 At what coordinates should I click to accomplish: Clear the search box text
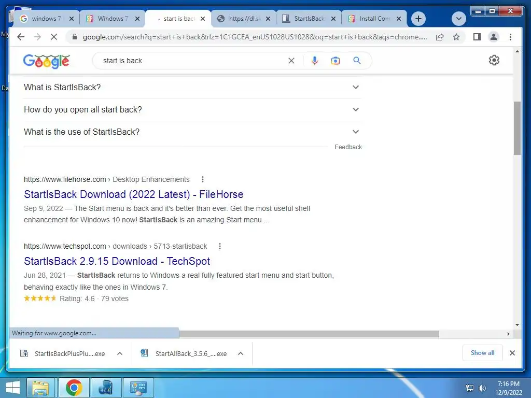click(291, 61)
